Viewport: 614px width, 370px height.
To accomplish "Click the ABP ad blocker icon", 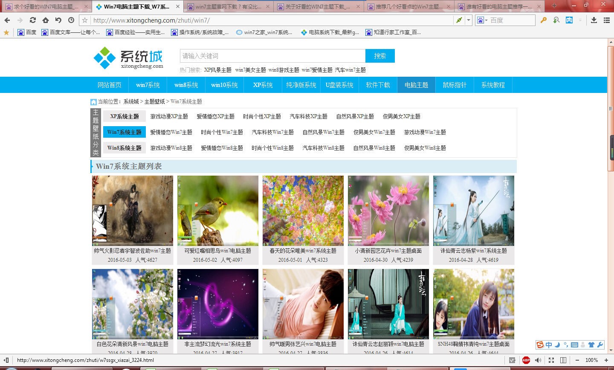I will click(526, 360).
